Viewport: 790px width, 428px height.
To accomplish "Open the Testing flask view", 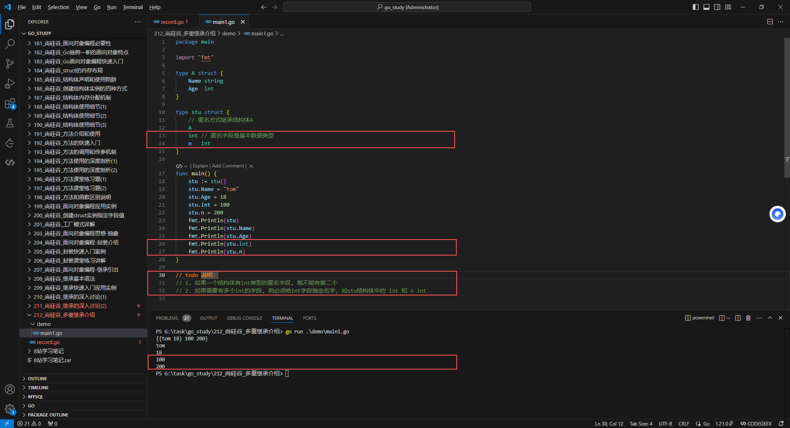I will [x=10, y=123].
